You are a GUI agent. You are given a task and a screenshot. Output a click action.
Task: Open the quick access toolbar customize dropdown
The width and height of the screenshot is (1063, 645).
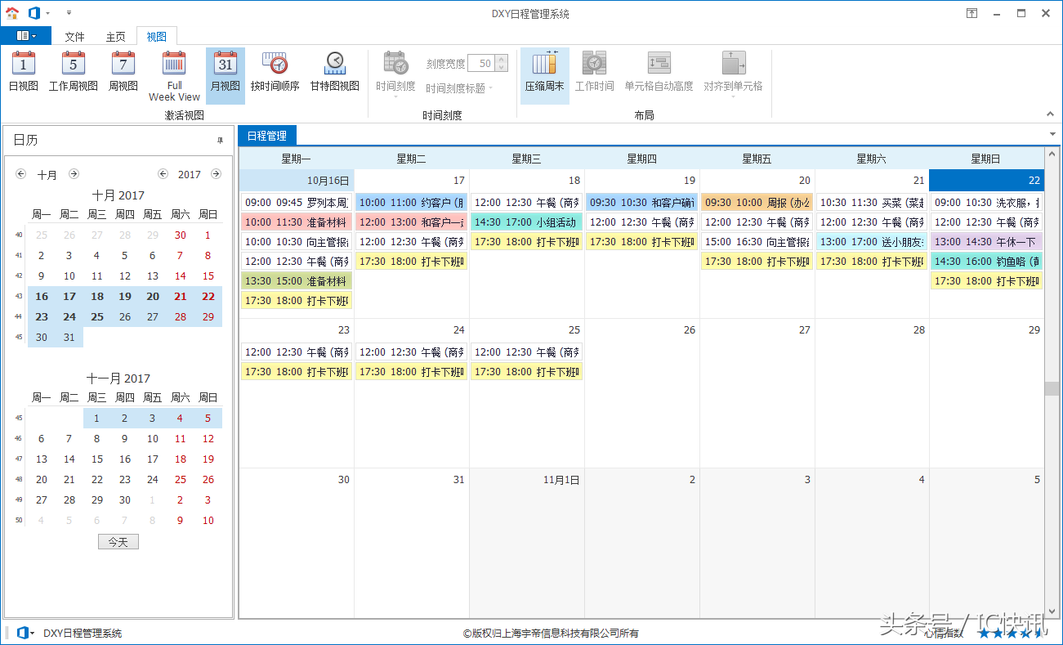coord(69,13)
